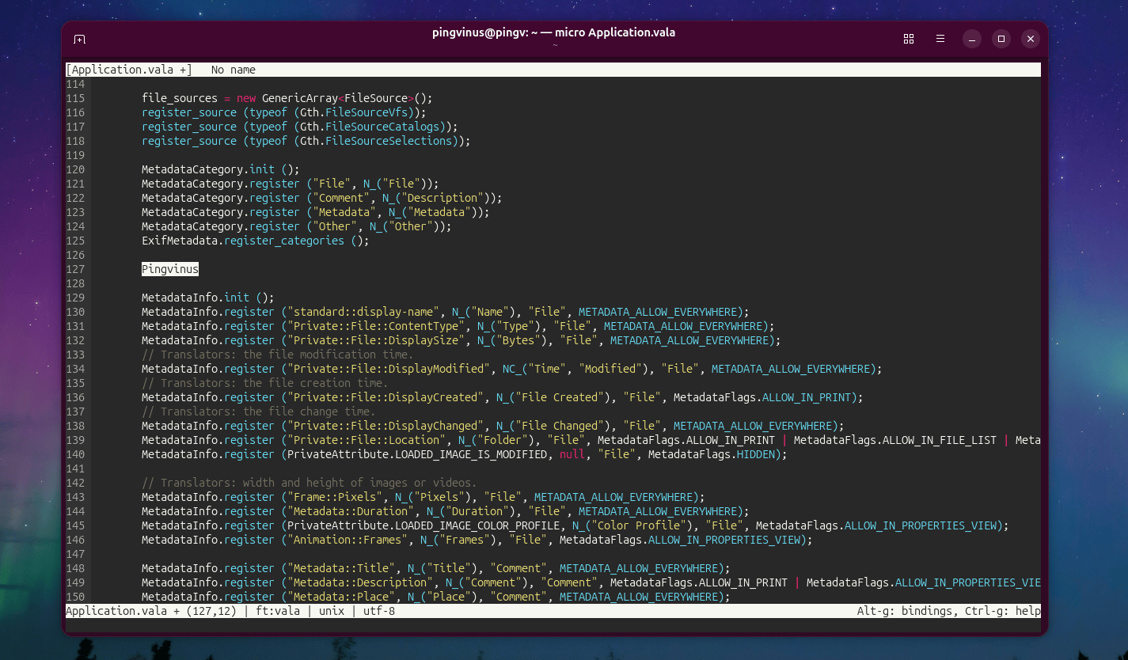This screenshot has height=660, width=1128.
Task: Click 'ft:vala' in the status bar
Action: click(x=278, y=611)
